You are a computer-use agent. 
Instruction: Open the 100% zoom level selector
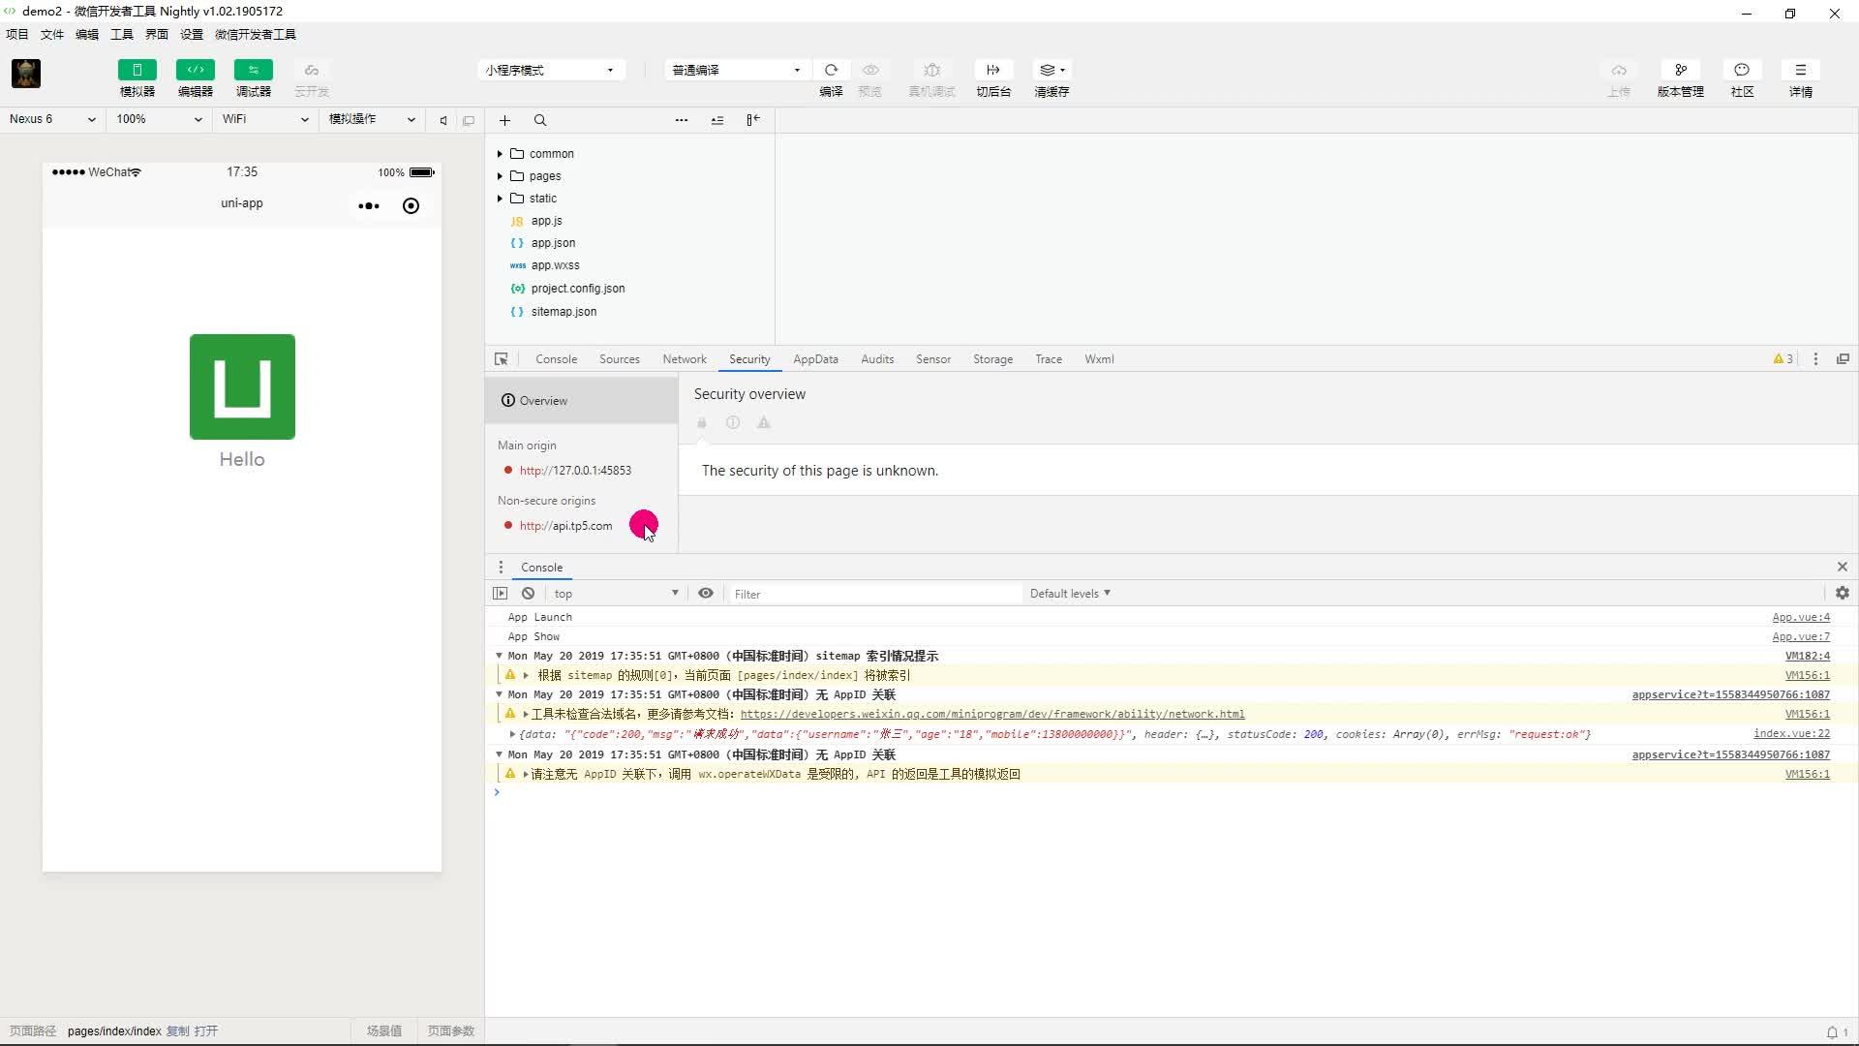pos(158,119)
